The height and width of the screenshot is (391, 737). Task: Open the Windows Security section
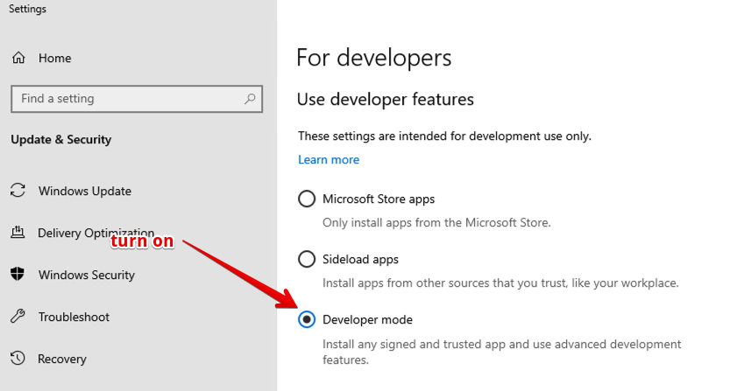(x=87, y=275)
